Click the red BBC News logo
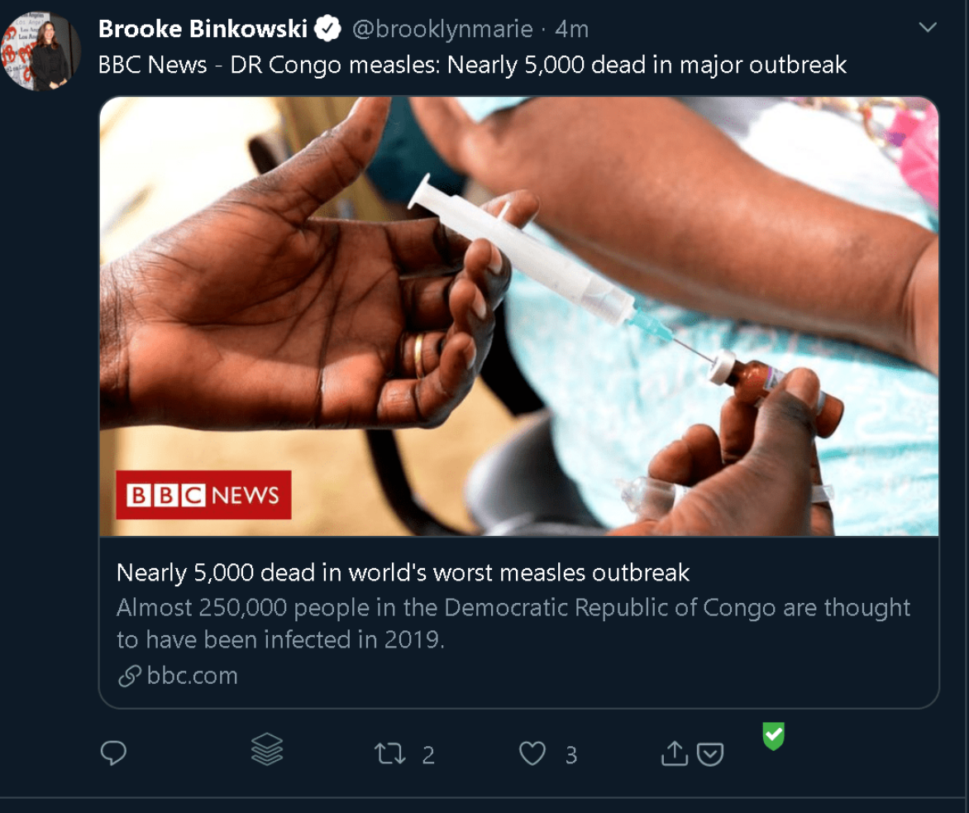The width and height of the screenshot is (969, 813). (203, 495)
